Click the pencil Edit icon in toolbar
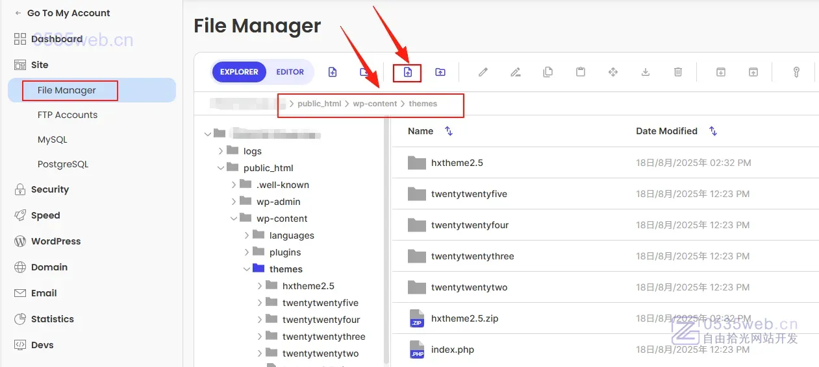The height and width of the screenshot is (367, 819). 483,72
